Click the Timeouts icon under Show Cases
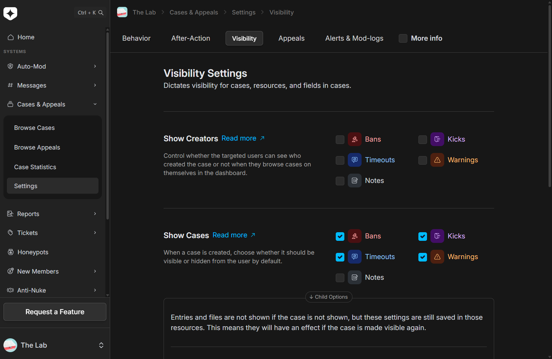 (355, 257)
